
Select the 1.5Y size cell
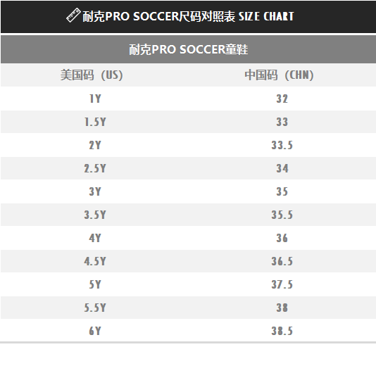point(95,122)
